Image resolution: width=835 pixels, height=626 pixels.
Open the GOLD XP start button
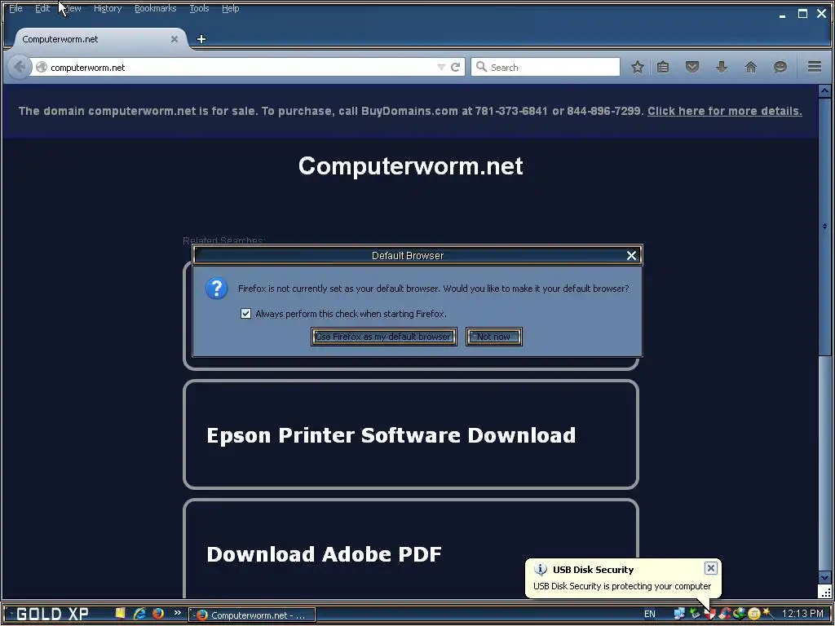pos(52,614)
